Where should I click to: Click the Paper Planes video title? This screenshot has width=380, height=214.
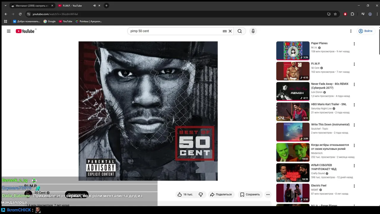(x=319, y=43)
